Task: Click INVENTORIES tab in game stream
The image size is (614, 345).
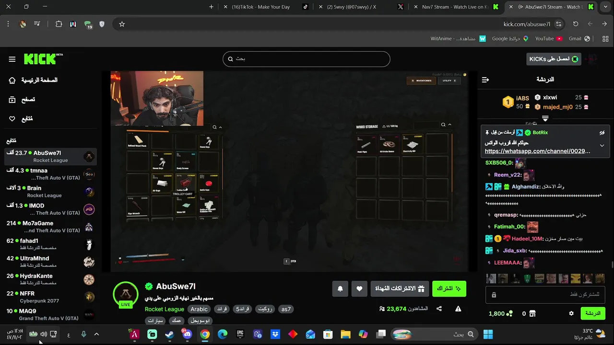Action: 421,80
